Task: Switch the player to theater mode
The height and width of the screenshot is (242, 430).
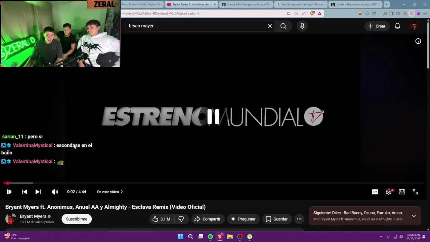Action: (402, 192)
